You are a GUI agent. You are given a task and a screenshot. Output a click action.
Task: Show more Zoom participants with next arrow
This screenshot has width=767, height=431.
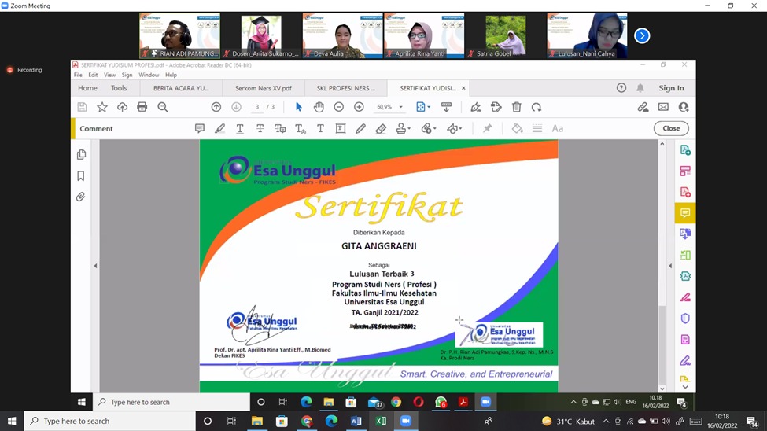pos(642,35)
